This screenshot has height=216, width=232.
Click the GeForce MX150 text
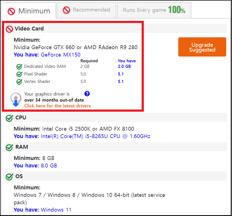click(x=61, y=55)
